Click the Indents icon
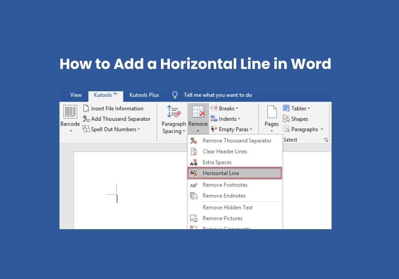 pos(214,119)
